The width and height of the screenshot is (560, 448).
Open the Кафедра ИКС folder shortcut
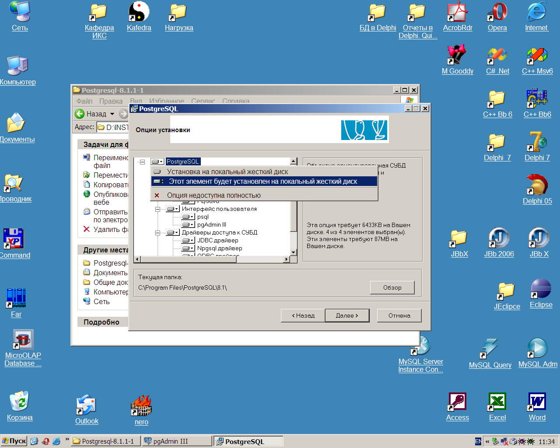point(99,20)
